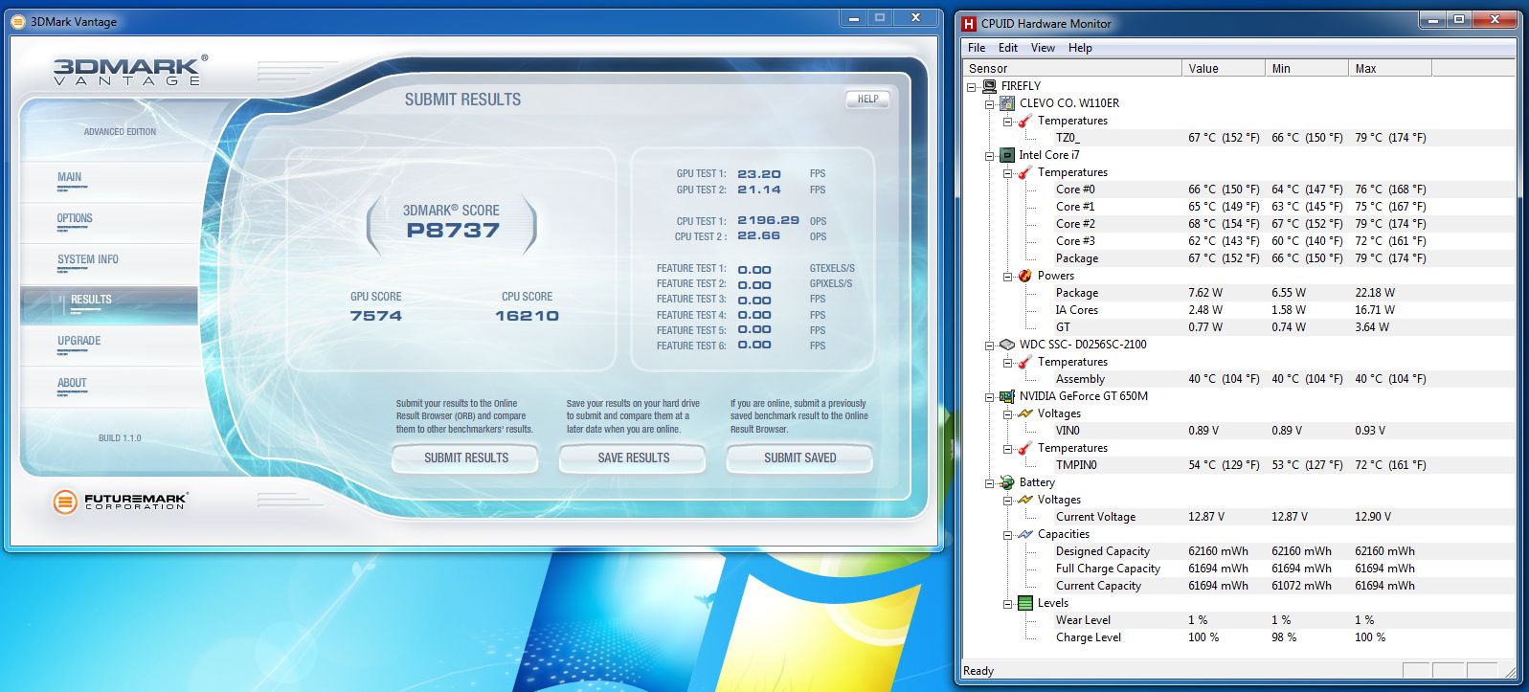Click the WDC SSC-D0256SC-2100 drive icon
This screenshot has width=1529, height=692.
pos(1007,345)
